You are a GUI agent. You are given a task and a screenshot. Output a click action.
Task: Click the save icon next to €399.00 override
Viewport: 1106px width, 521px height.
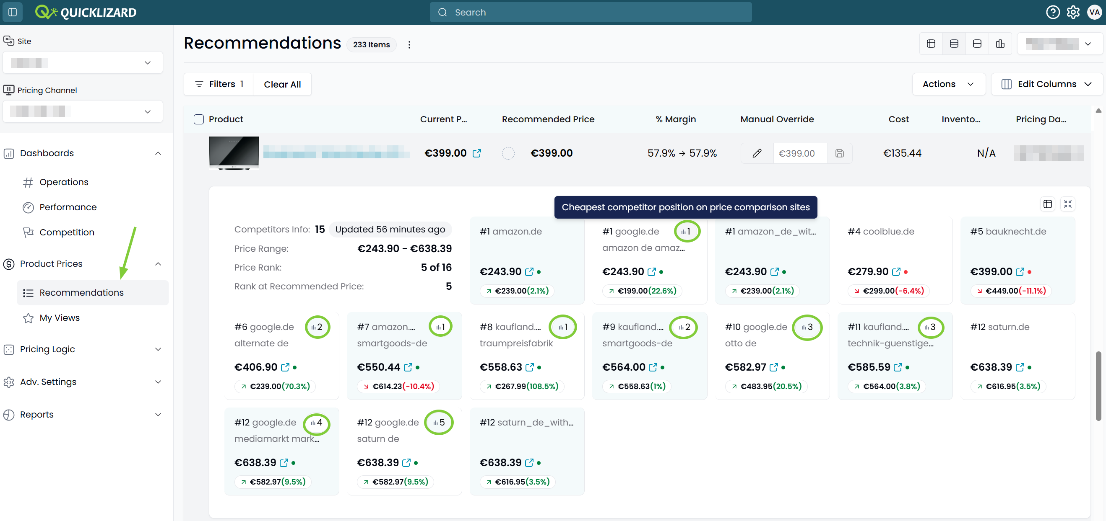click(839, 153)
